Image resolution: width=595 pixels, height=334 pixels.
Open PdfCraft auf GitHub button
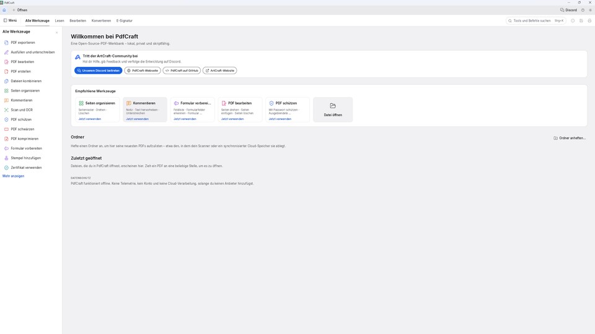pos(182,71)
